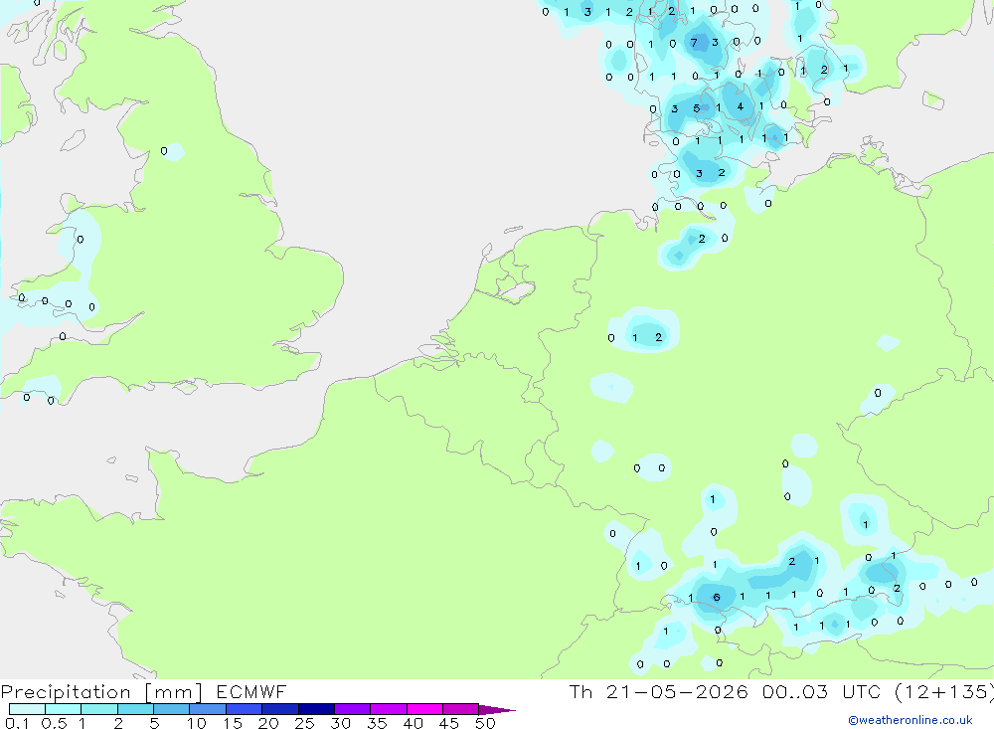Screen dimensions: 994x729
Task: Click the '4' precipitation value on the map
Action: click(x=740, y=106)
